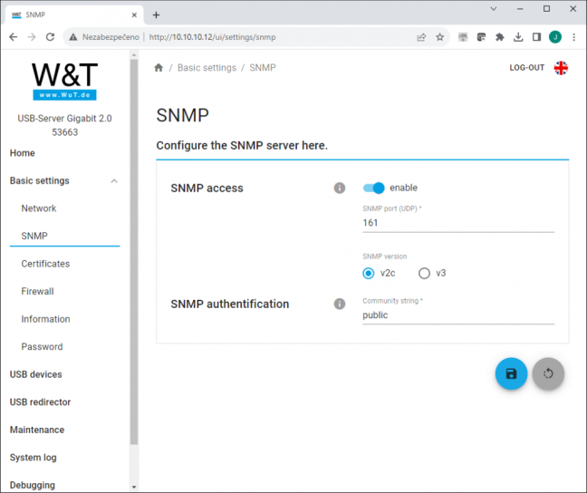
Task: Open info tooltip for SNMP access
Action: coord(340,188)
